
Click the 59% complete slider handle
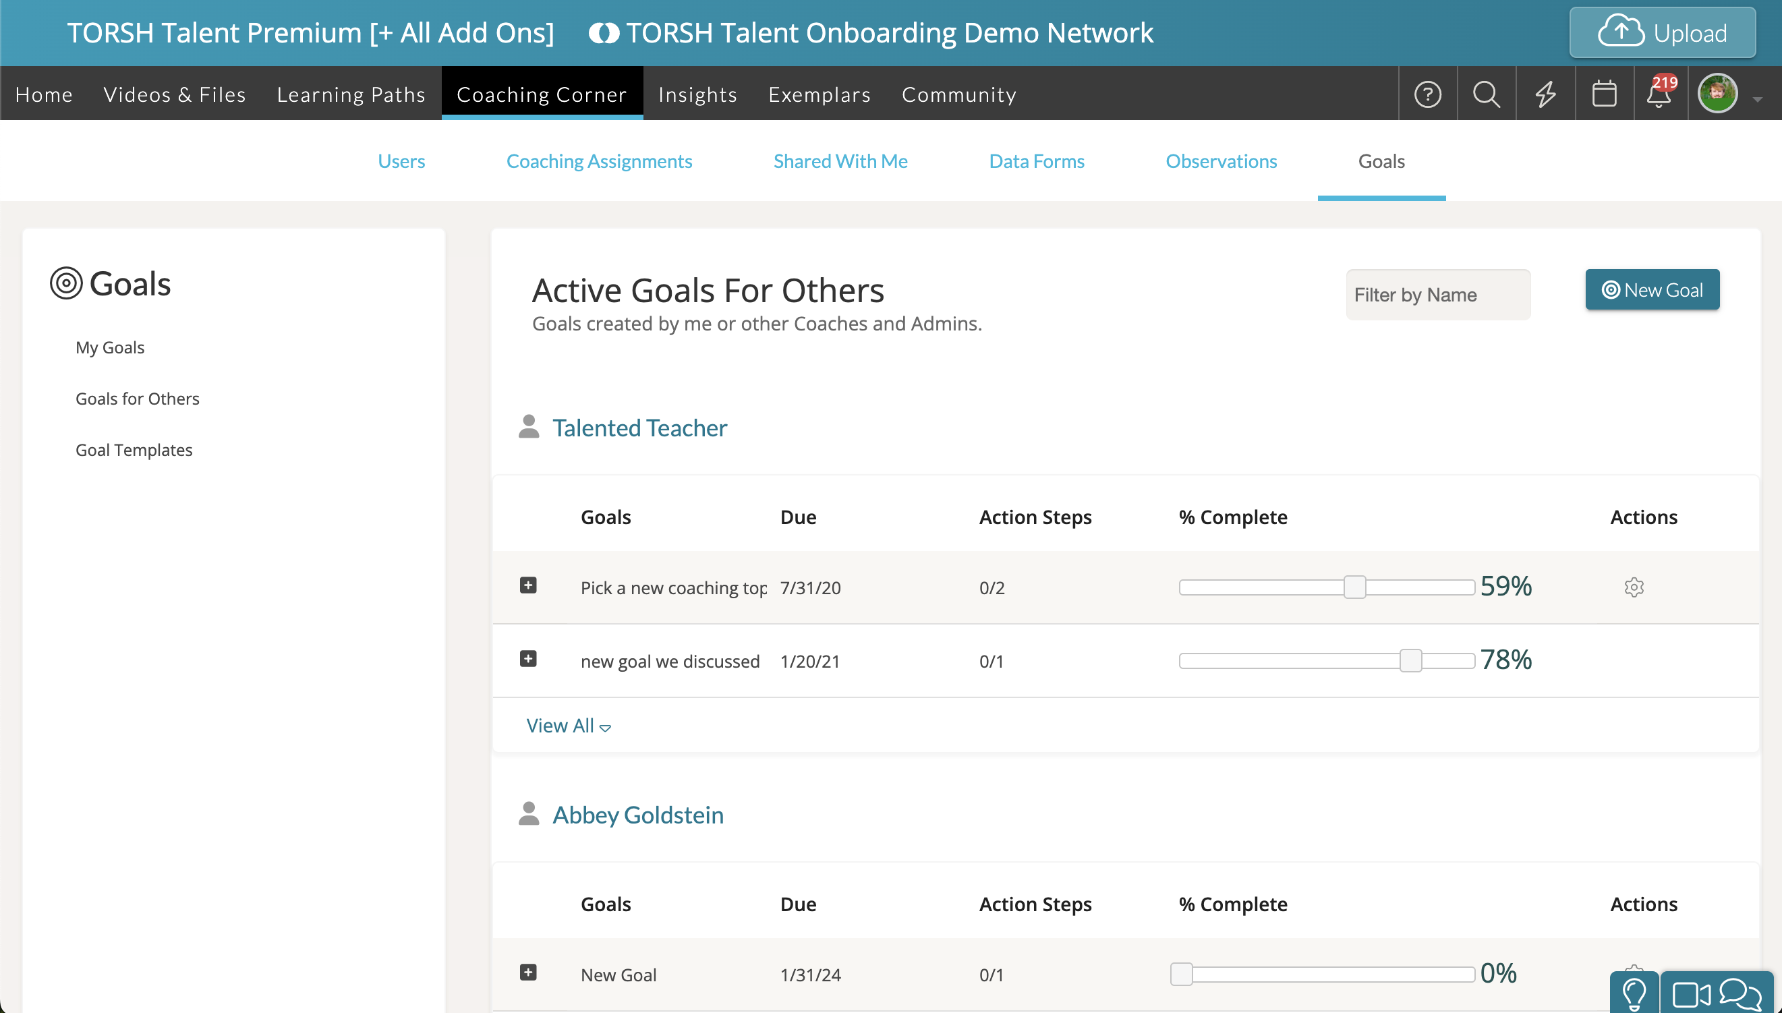click(1354, 587)
